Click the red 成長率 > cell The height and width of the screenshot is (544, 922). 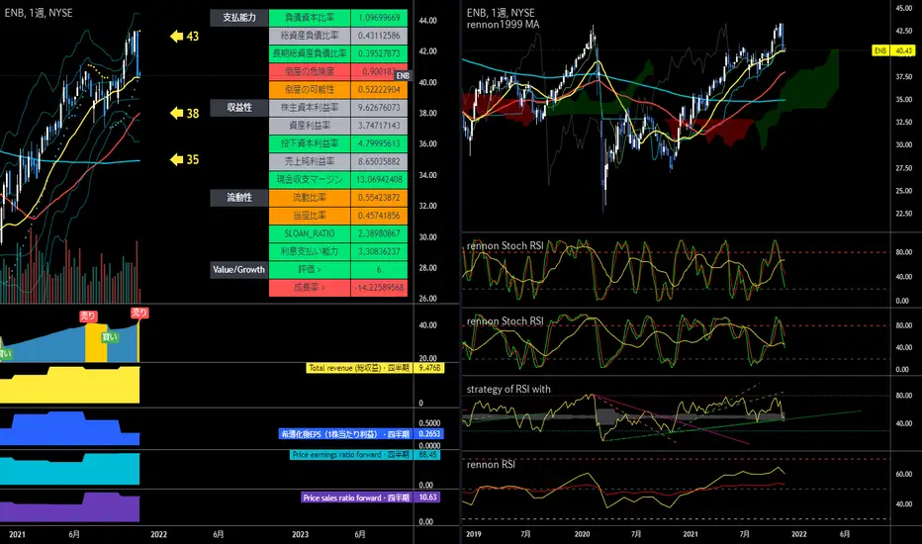310,288
